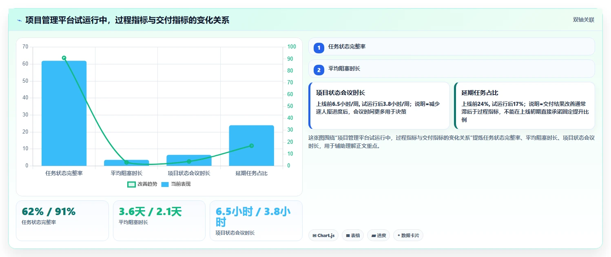Viewport: 611px width, 257px height.
Task: Click the 任务状态完整率 blue bar
Action: coord(64,113)
